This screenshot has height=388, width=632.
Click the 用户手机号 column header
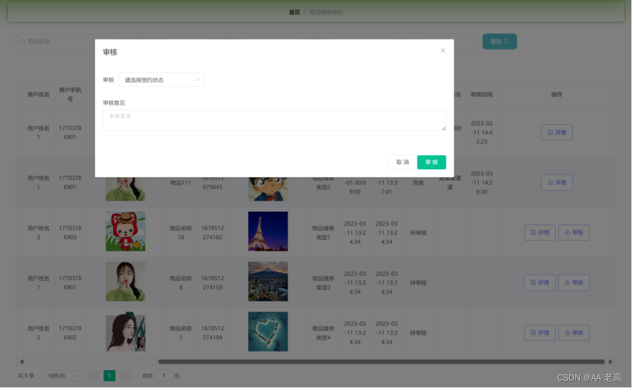[x=70, y=95]
